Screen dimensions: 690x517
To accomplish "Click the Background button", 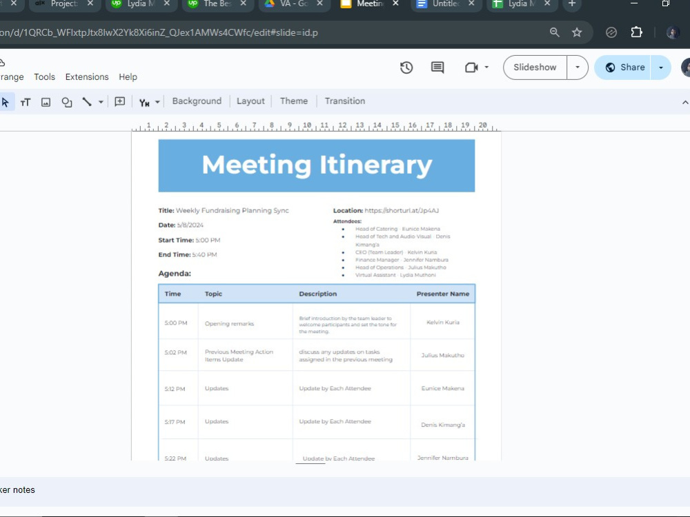I will point(197,101).
